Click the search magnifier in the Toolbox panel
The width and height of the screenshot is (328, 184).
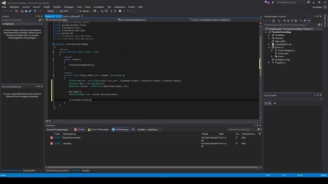(40, 20)
